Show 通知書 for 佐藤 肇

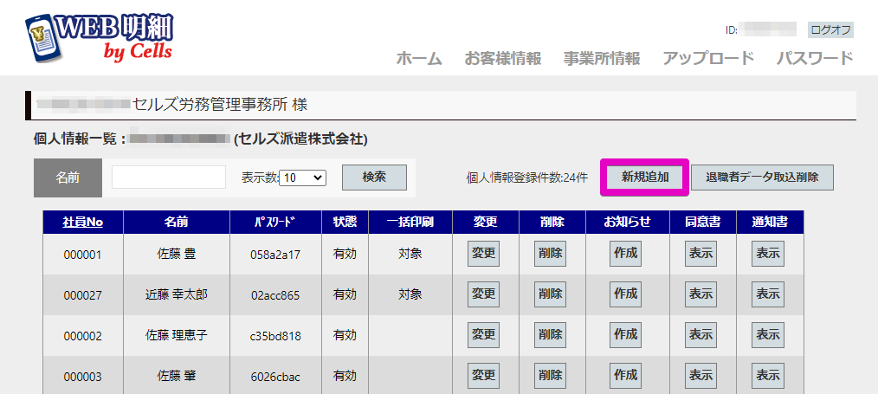tap(768, 376)
